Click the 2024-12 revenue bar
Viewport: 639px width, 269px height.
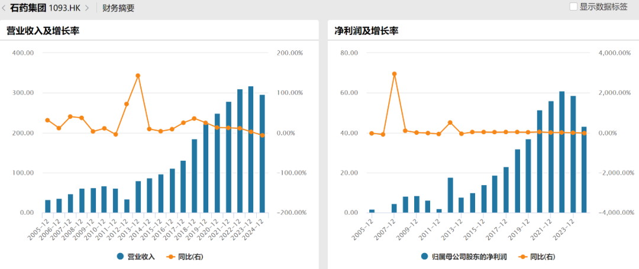[x=262, y=154]
